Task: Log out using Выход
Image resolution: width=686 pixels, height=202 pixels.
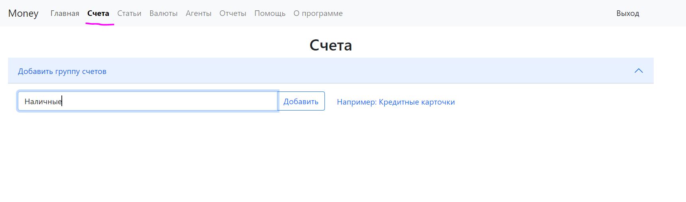Action: pos(627,13)
